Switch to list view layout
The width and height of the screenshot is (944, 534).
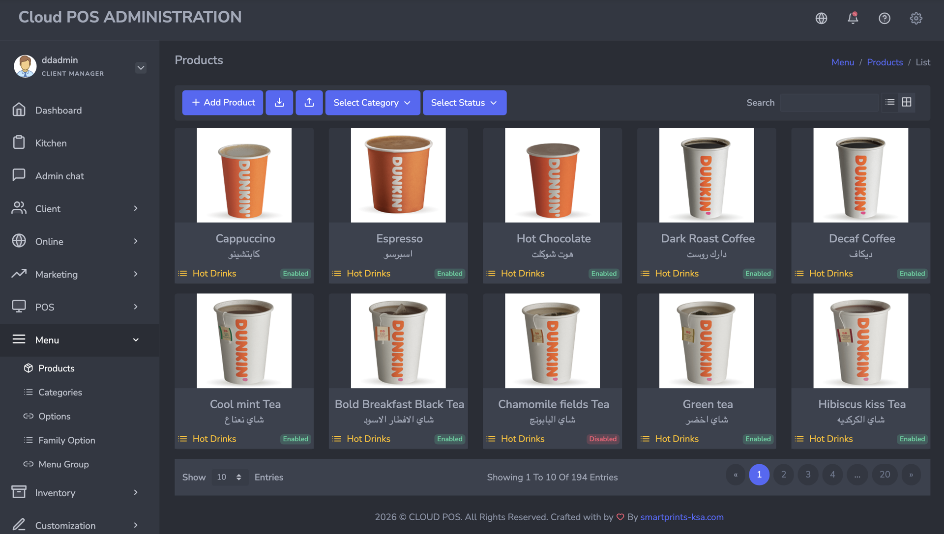click(x=890, y=102)
